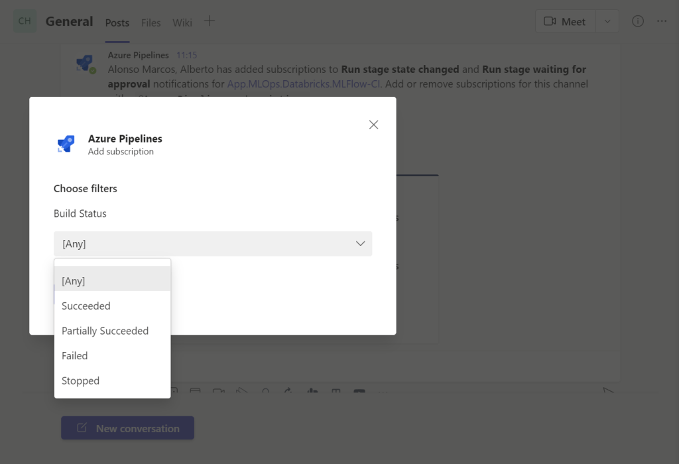The image size is (679, 464).
Task: Switch to the Files tab
Action: 151,23
